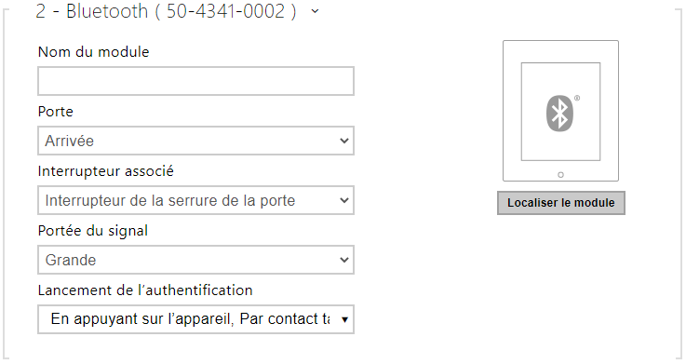This screenshot has width=686, height=364.
Task: Click the grey Bluetooth logo icon
Action: [x=559, y=114]
